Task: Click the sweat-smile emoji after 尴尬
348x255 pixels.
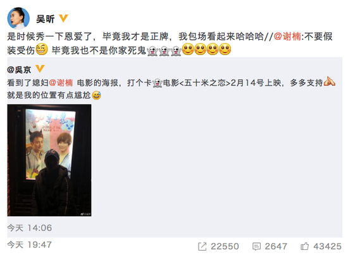Action: (96, 96)
